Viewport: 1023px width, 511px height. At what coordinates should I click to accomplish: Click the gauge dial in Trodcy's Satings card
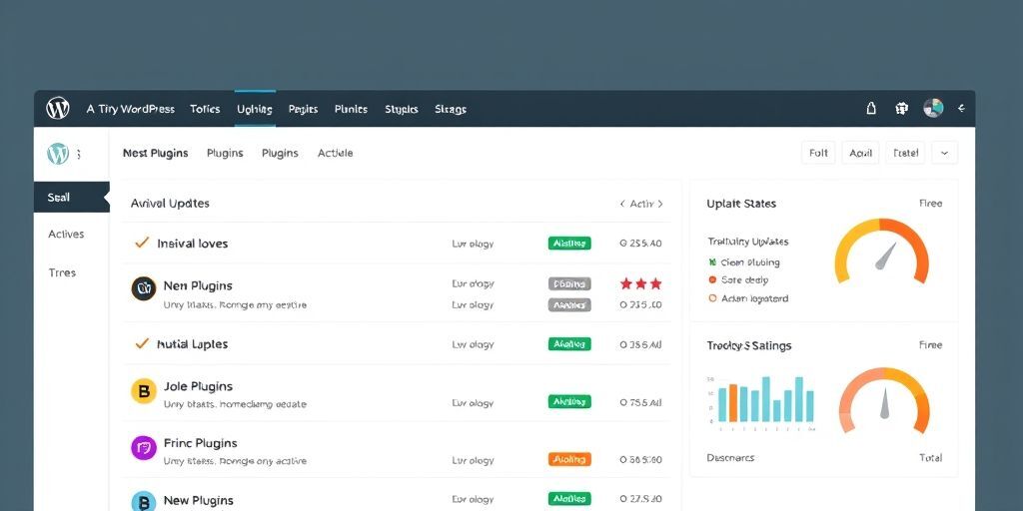884,401
